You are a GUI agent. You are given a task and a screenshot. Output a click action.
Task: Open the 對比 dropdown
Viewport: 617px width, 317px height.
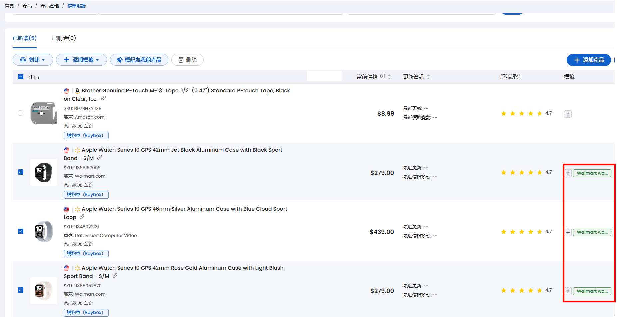pos(33,60)
